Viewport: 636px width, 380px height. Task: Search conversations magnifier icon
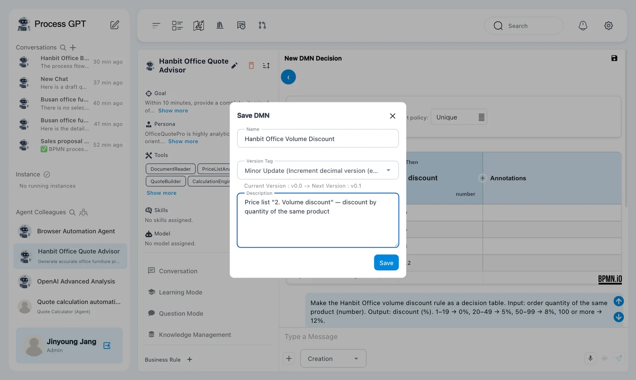click(63, 47)
